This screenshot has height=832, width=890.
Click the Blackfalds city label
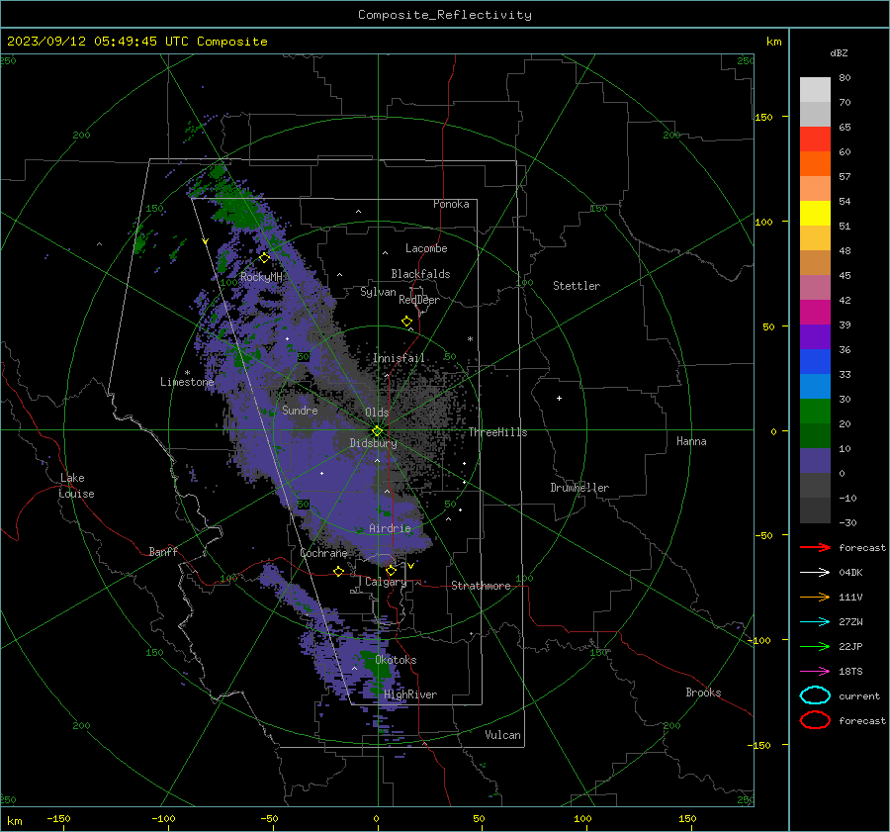click(x=420, y=274)
